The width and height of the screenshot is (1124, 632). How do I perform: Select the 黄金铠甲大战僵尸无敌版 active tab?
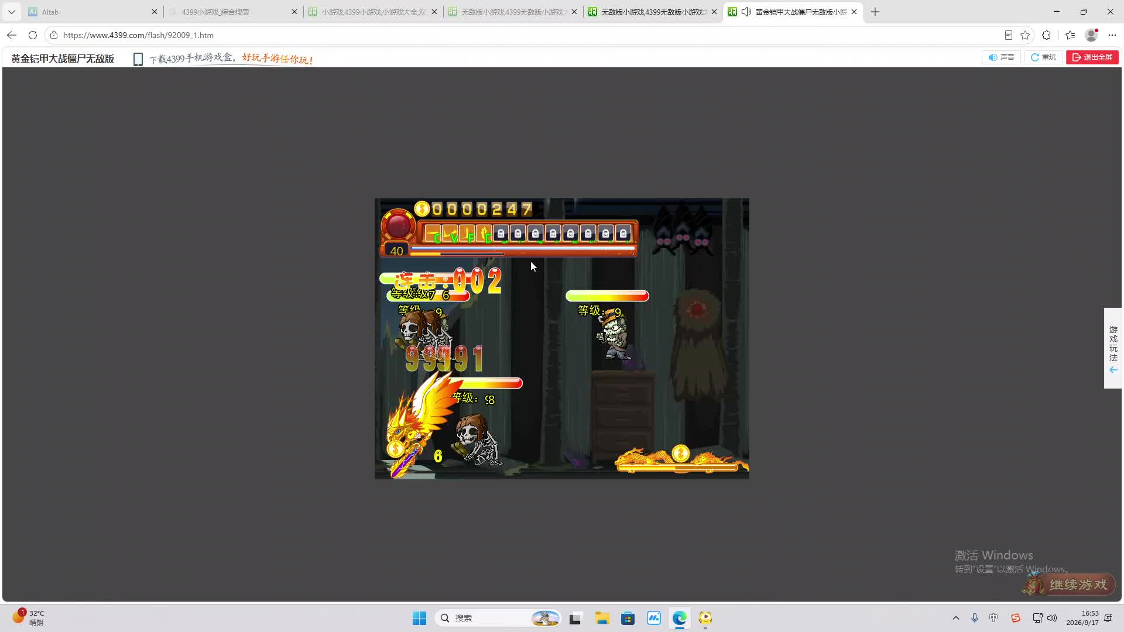point(793,12)
